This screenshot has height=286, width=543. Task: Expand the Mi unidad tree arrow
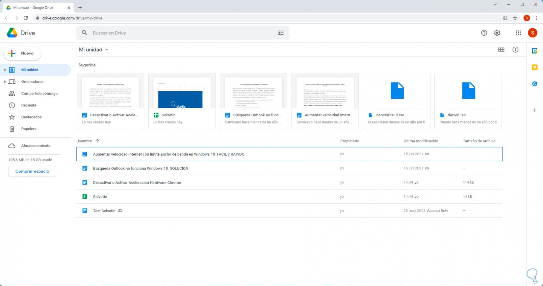tap(5, 70)
